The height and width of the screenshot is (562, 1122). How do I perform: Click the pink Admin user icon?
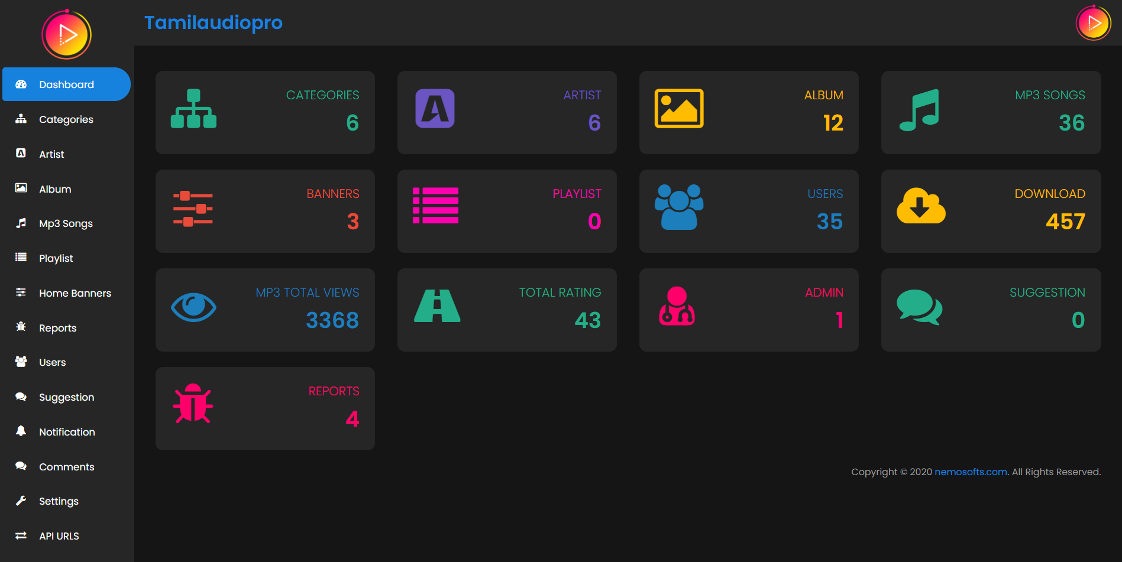tap(677, 306)
